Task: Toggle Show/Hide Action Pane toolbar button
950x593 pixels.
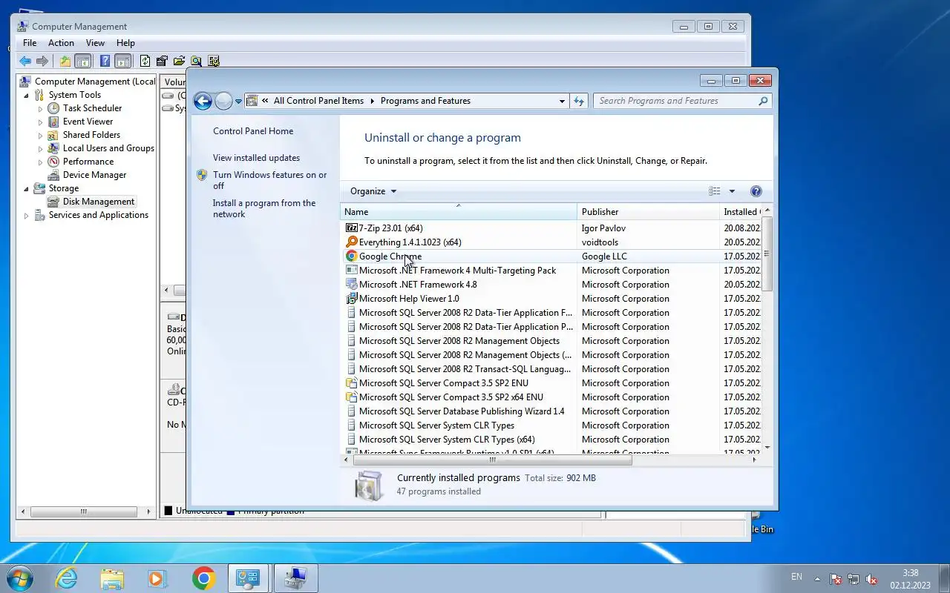Action: coord(123,62)
